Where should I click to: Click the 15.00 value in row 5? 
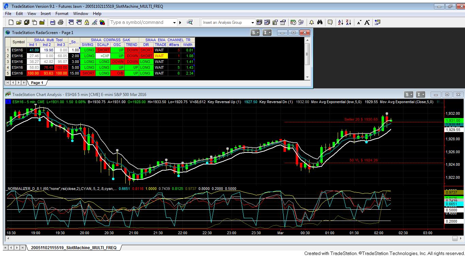pyautogui.click(x=74, y=73)
